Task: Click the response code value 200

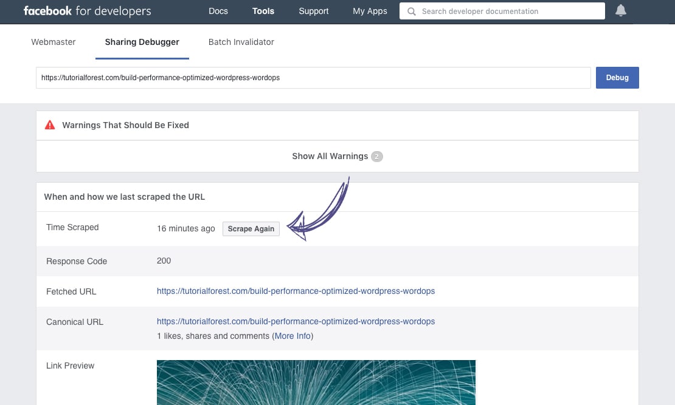Action: [164, 261]
